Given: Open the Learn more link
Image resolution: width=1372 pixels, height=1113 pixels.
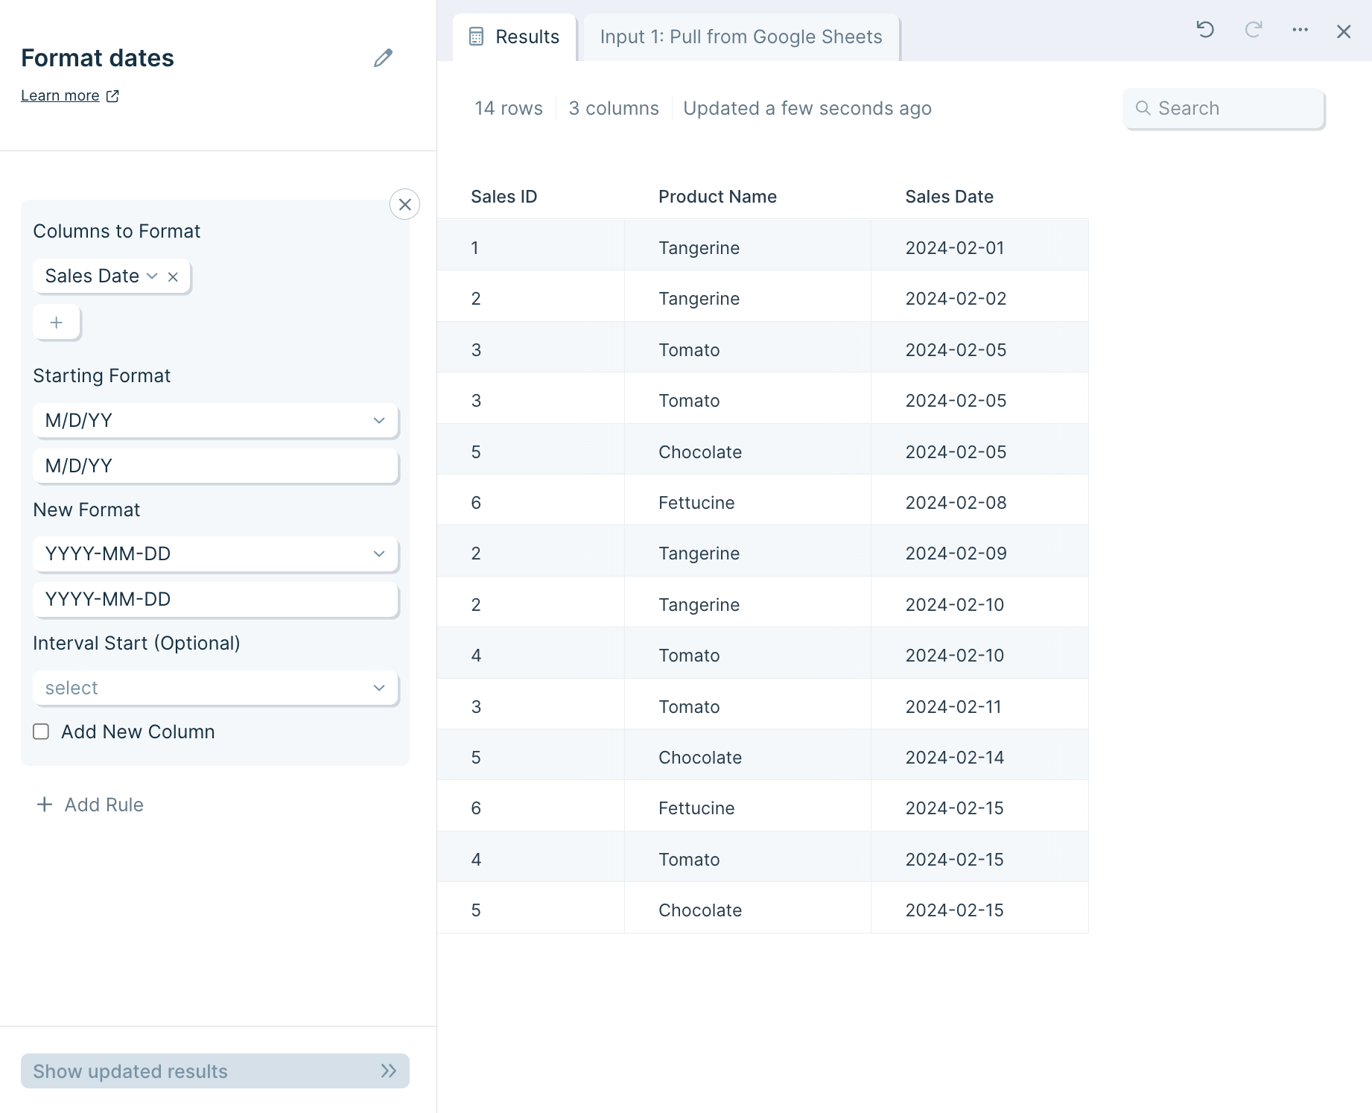Looking at the screenshot, I should (x=60, y=96).
